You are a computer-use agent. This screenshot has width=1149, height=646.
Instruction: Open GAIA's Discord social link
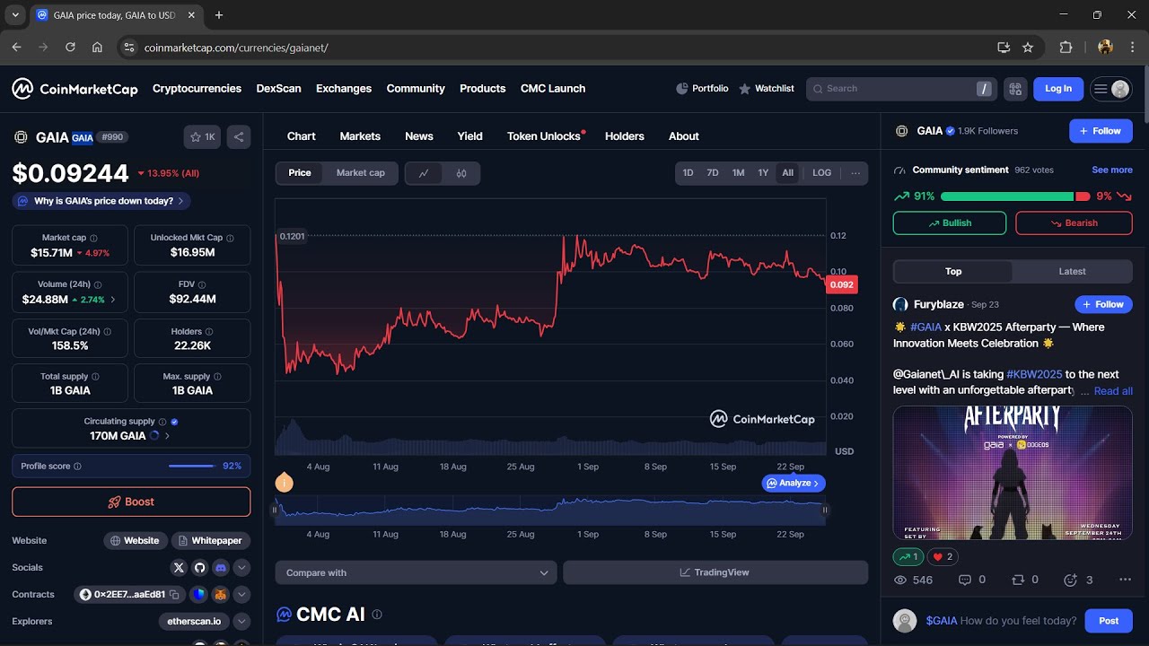click(220, 568)
